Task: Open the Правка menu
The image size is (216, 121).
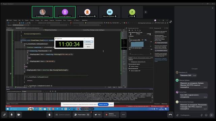Action: coord(15,20)
